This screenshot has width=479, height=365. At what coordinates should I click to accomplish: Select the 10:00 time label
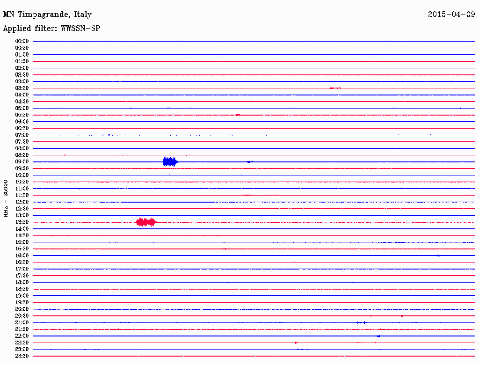22,175
